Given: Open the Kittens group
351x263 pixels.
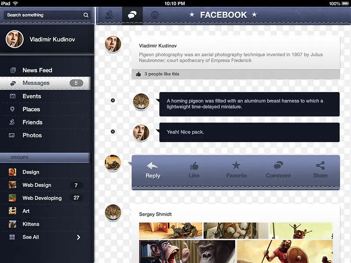Looking at the screenshot, I should [x=31, y=224].
